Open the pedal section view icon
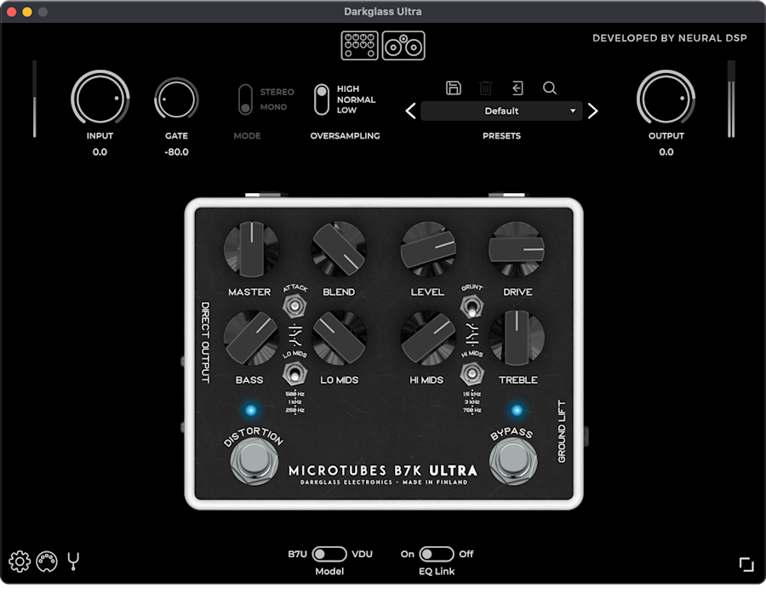This screenshot has width=766, height=593. [359, 45]
